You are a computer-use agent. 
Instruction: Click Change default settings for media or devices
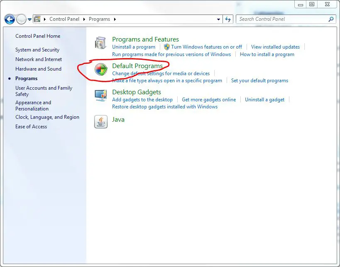(161, 73)
